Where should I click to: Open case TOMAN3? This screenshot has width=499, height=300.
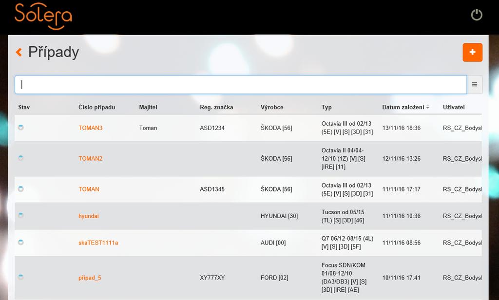click(90, 128)
